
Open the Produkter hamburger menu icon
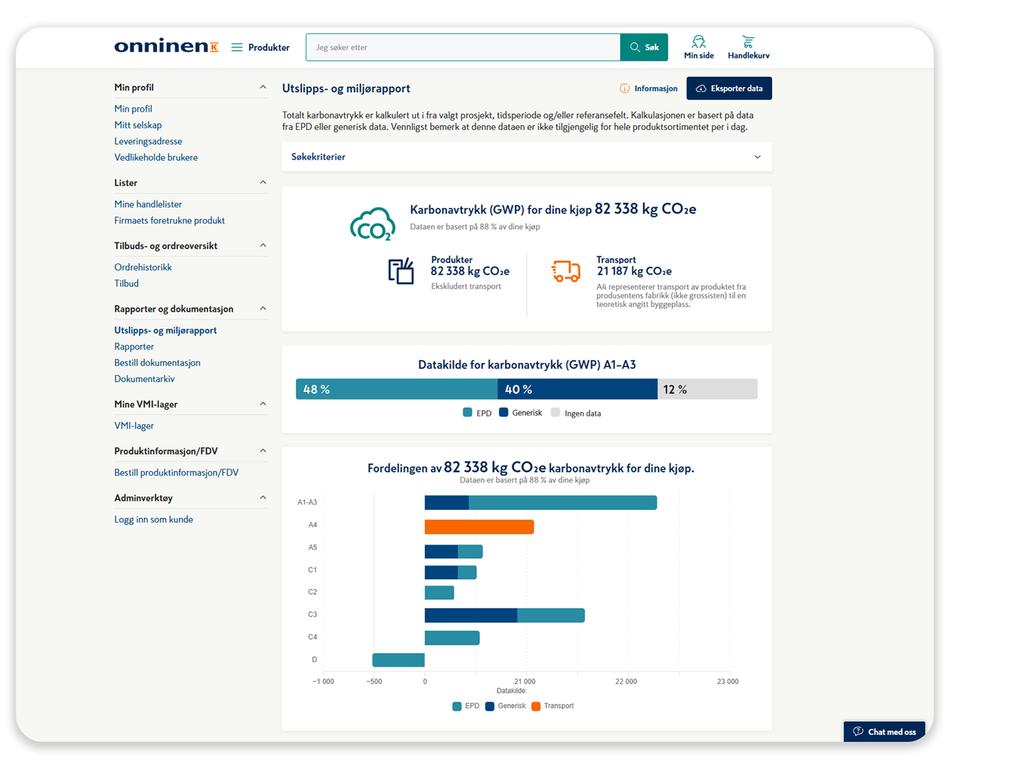[x=237, y=47]
